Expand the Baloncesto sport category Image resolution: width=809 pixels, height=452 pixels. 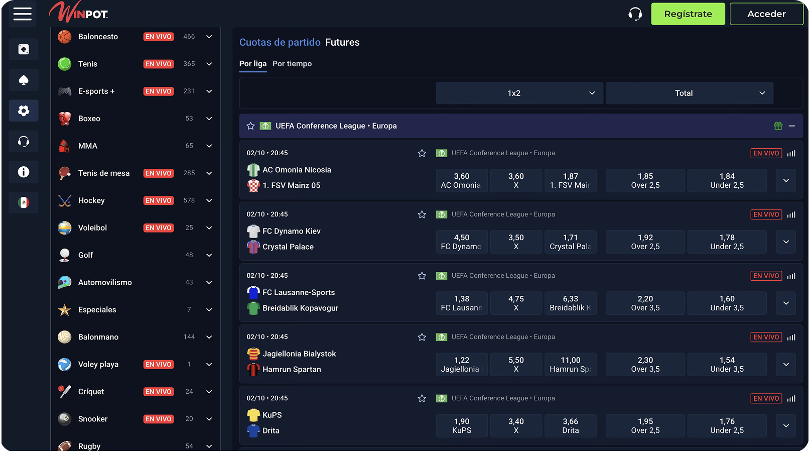point(209,37)
